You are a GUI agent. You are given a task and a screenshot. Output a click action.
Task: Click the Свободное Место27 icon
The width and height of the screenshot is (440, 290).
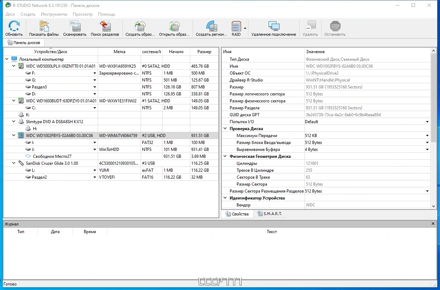pyautogui.click(x=28, y=156)
